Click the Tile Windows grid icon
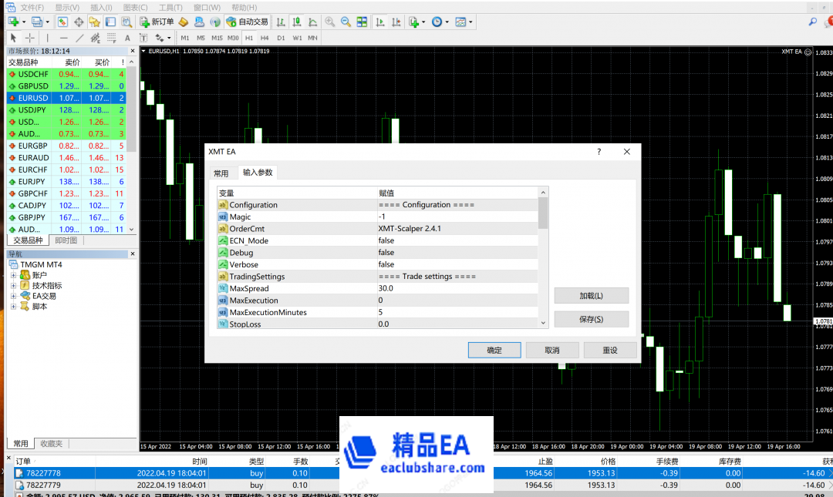833x497 pixels. [361, 22]
